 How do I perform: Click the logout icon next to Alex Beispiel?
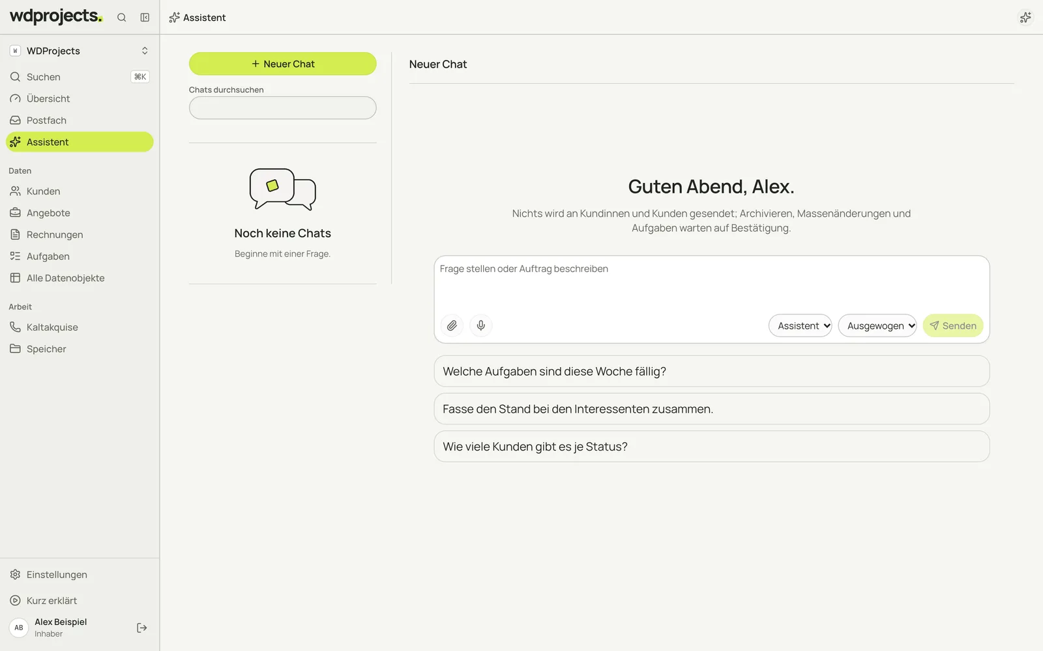[x=141, y=628]
